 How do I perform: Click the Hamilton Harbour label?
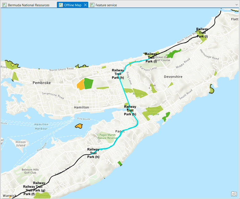(41, 126)
